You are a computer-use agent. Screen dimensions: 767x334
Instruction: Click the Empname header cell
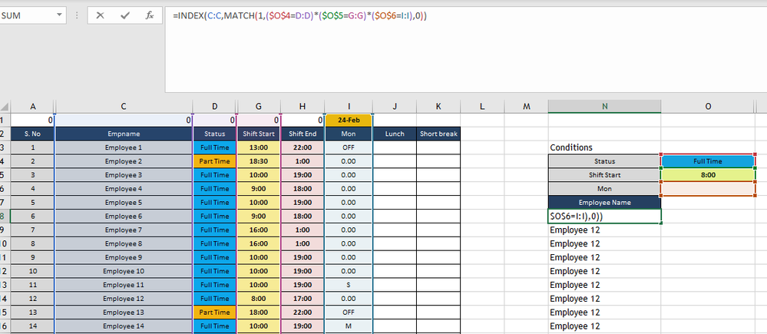pyautogui.click(x=124, y=134)
